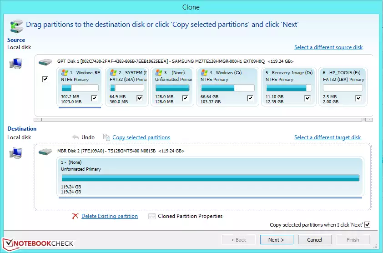
Task: Click Windows flag icon on partition 3 (None)
Action: point(159,73)
